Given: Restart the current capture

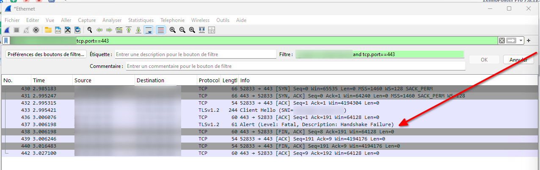Looking at the screenshot, I should pyautogui.click(x=26, y=30).
